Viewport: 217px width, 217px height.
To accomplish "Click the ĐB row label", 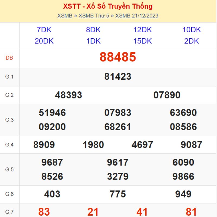I will [9, 58].
